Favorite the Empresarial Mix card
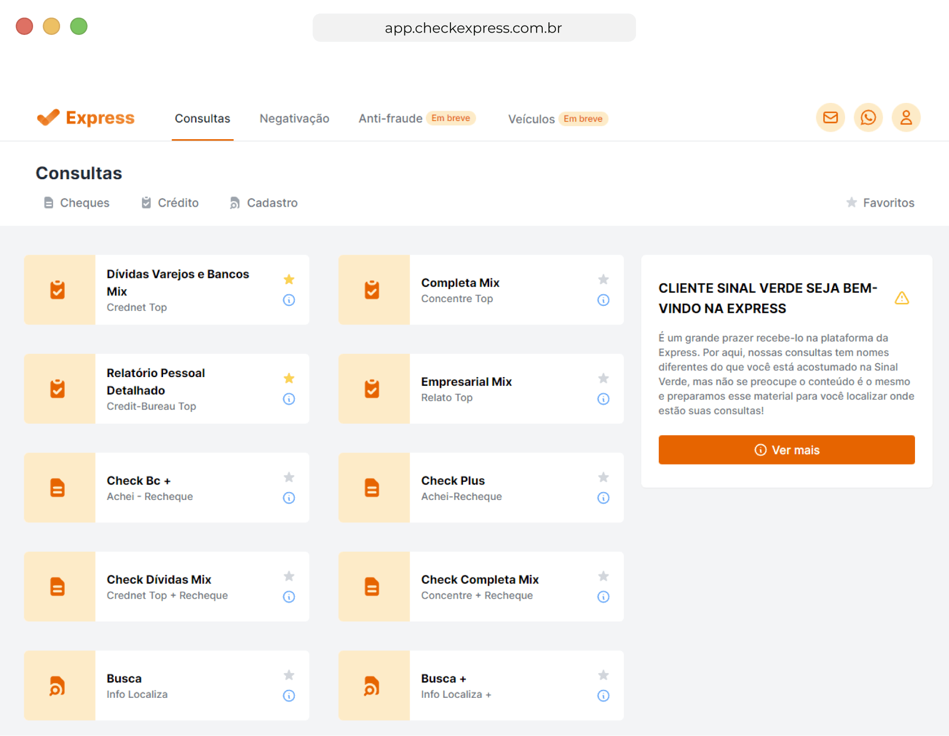This screenshot has height=736, width=949. click(x=603, y=378)
